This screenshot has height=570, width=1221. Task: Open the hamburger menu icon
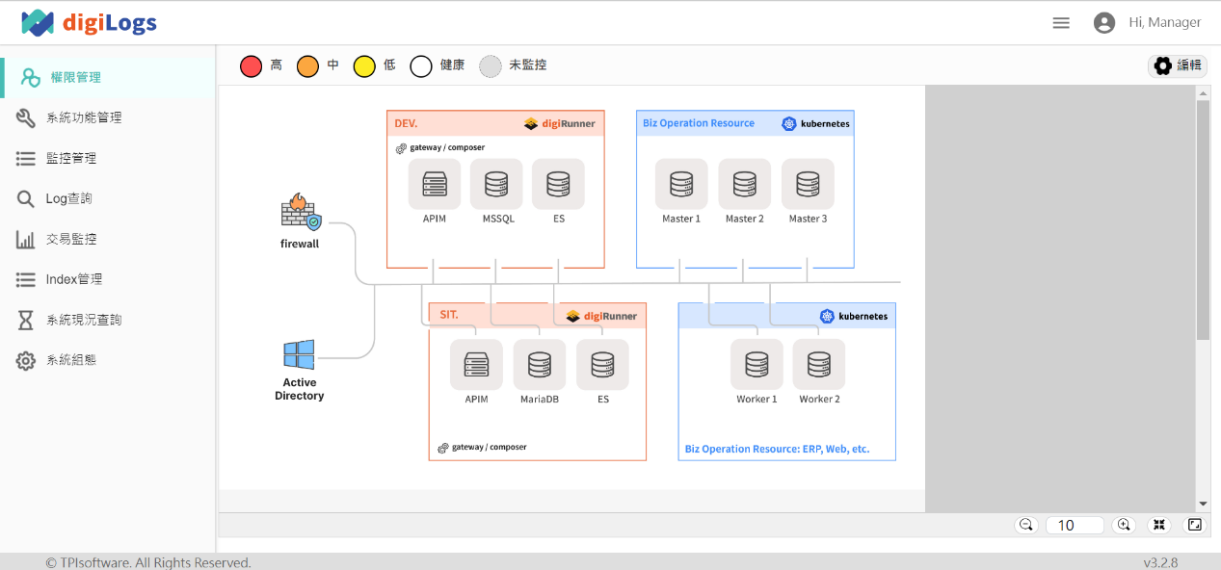[x=1061, y=23]
